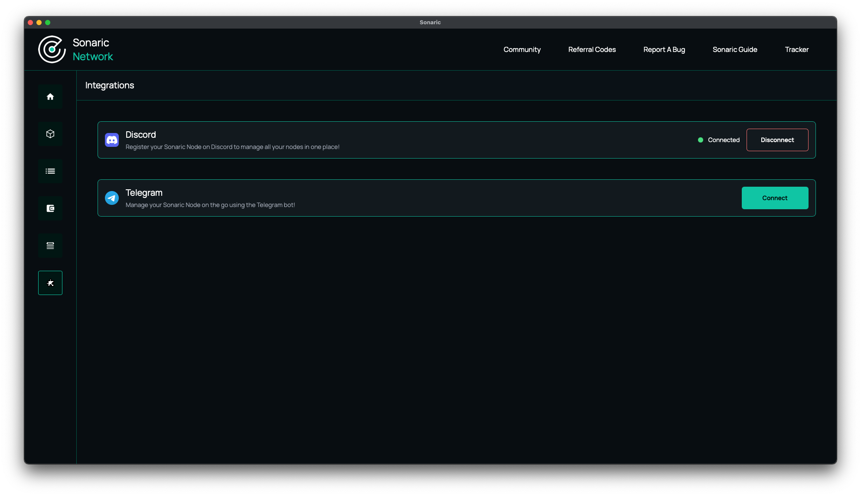Open the cube node icon in sidebar
This screenshot has width=861, height=496.
click(x=50, y=134)
